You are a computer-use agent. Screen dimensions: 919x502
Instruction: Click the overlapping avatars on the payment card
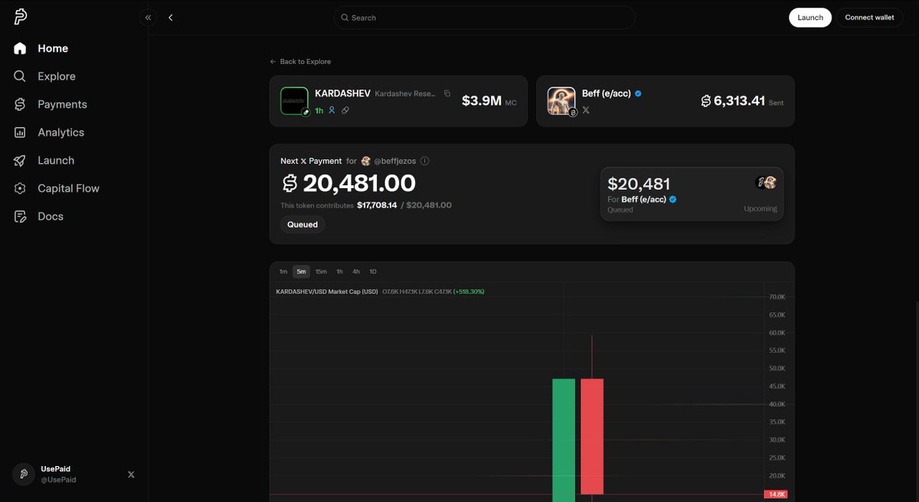[x=767, y=182]
